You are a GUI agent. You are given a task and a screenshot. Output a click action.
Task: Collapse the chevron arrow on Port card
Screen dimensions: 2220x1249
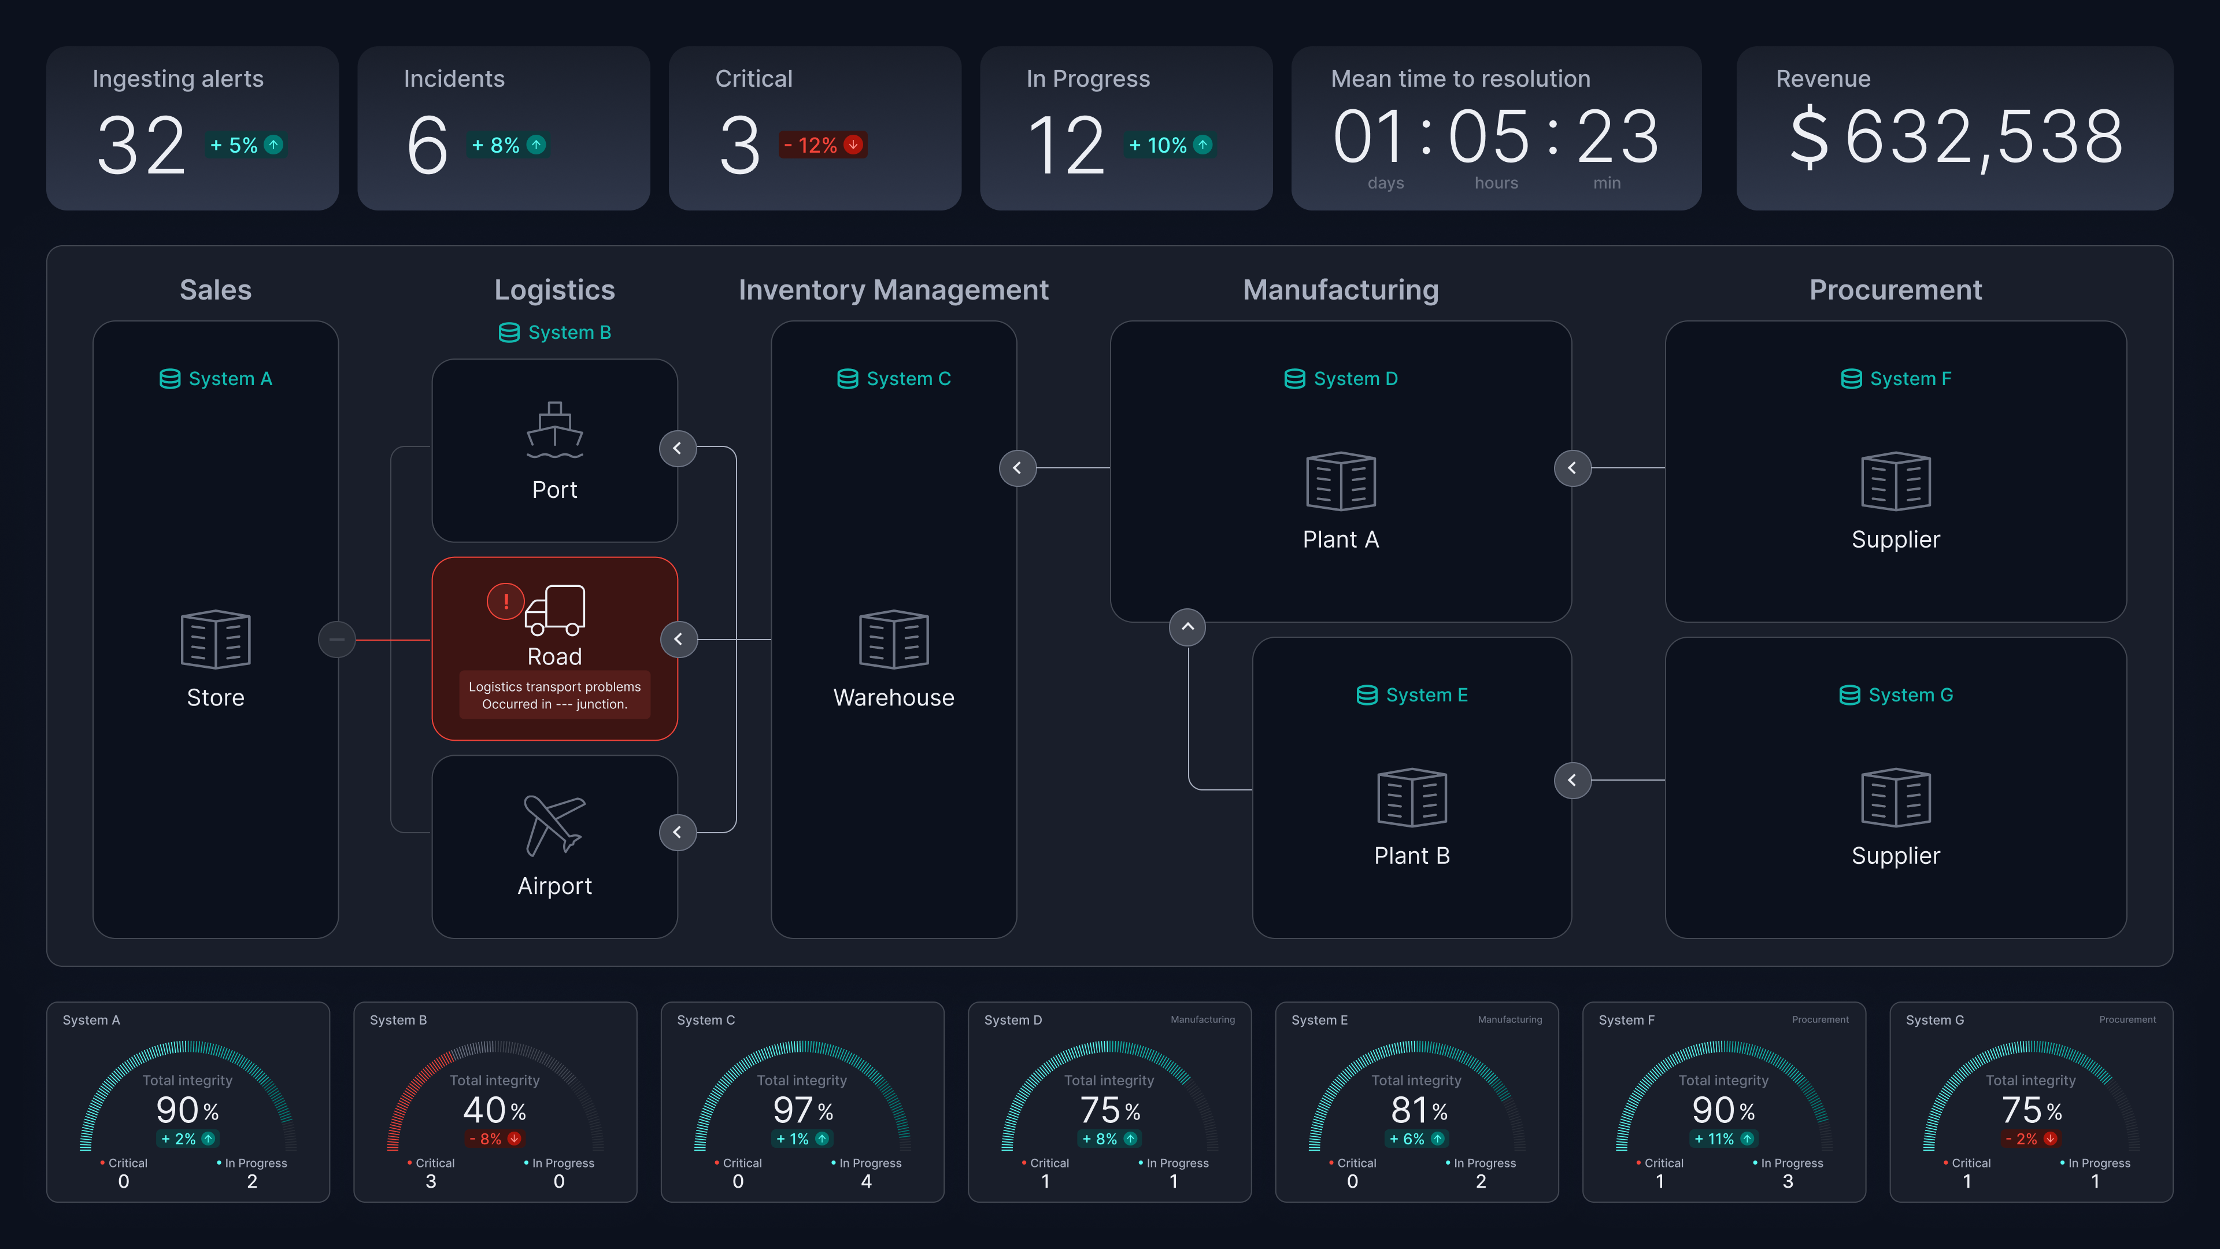(678, 448)
